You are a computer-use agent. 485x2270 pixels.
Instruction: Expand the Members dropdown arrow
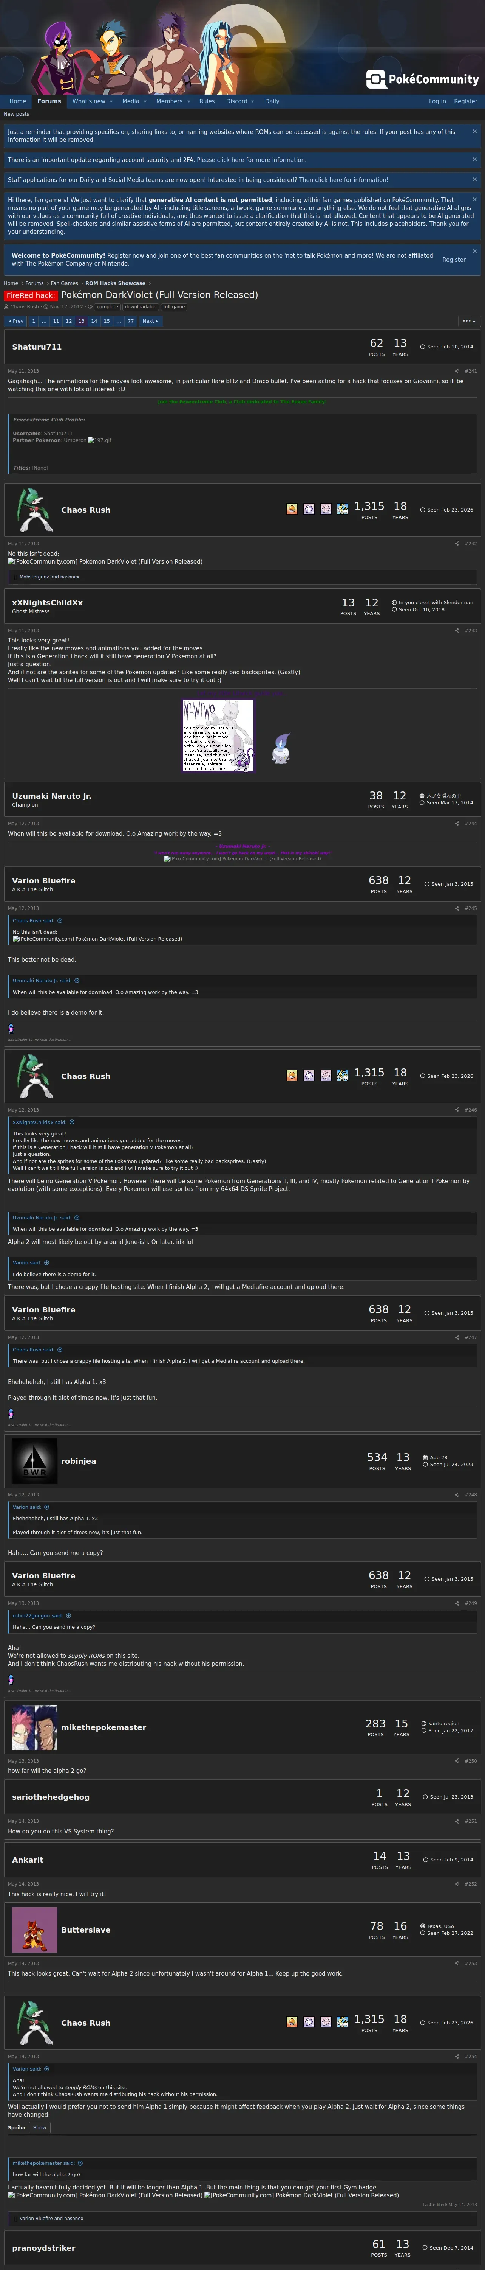tap(188, 101)
